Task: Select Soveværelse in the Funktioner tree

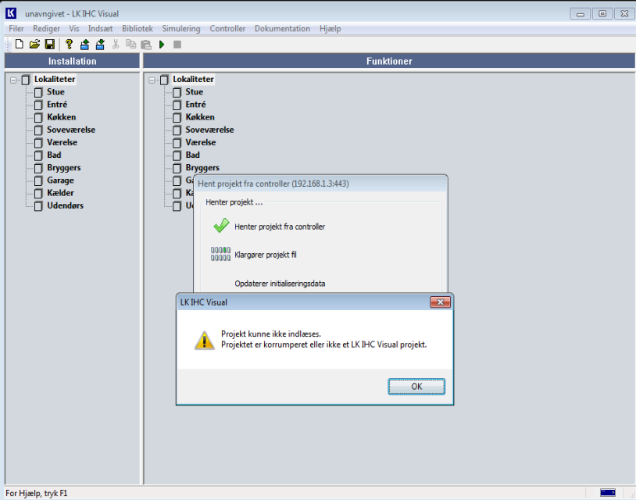Action: pyautogui.click(x=209, y=130)
